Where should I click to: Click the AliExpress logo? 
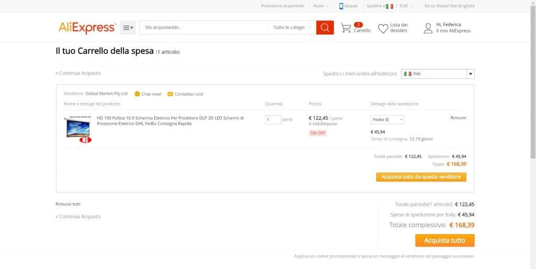[87, 28]
